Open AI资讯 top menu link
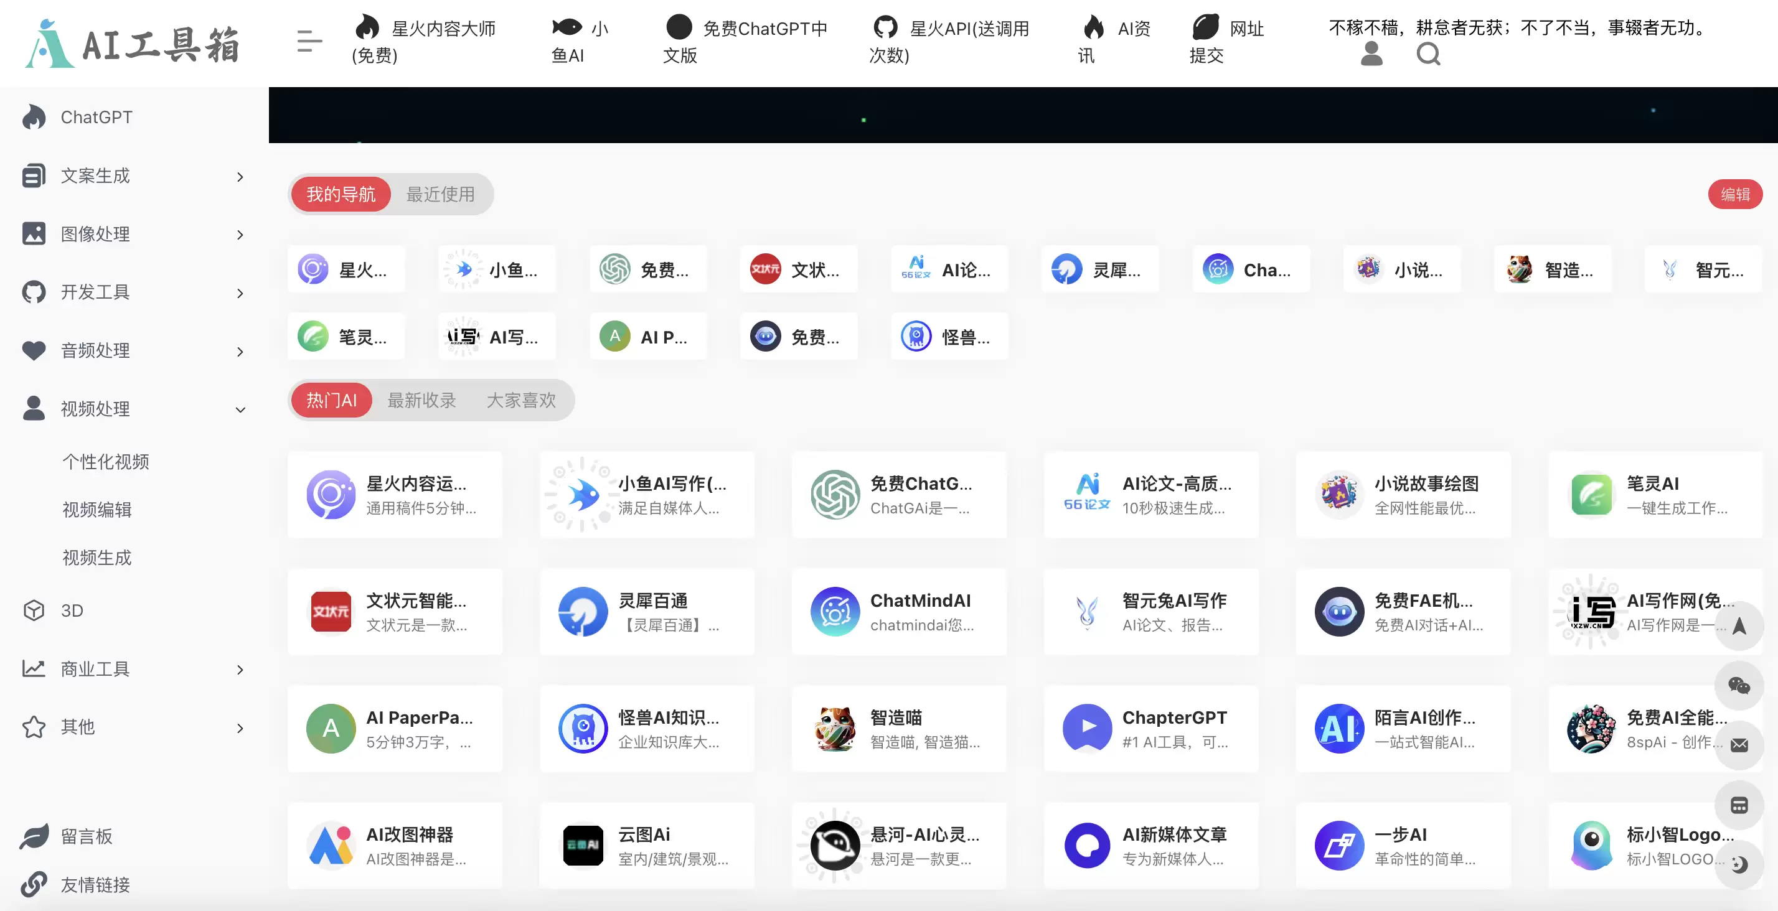Screen dimensions: 1778x911 coord(1114,42)
